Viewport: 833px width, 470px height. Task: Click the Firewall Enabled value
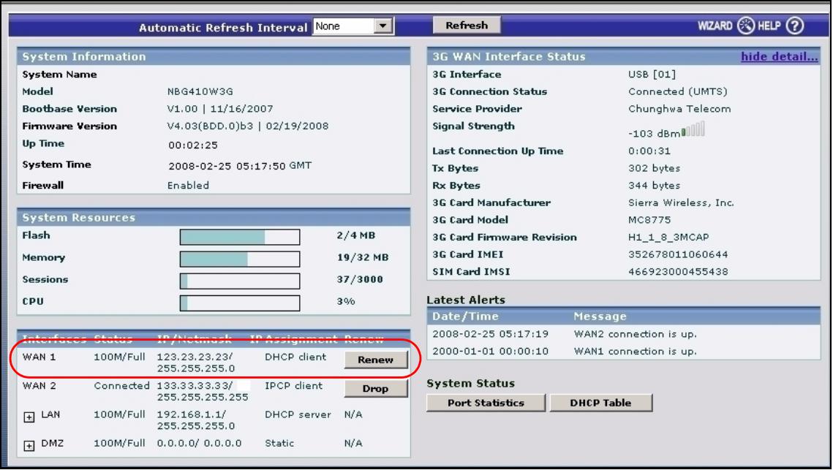pyautogui.click(x=188, y=186)
